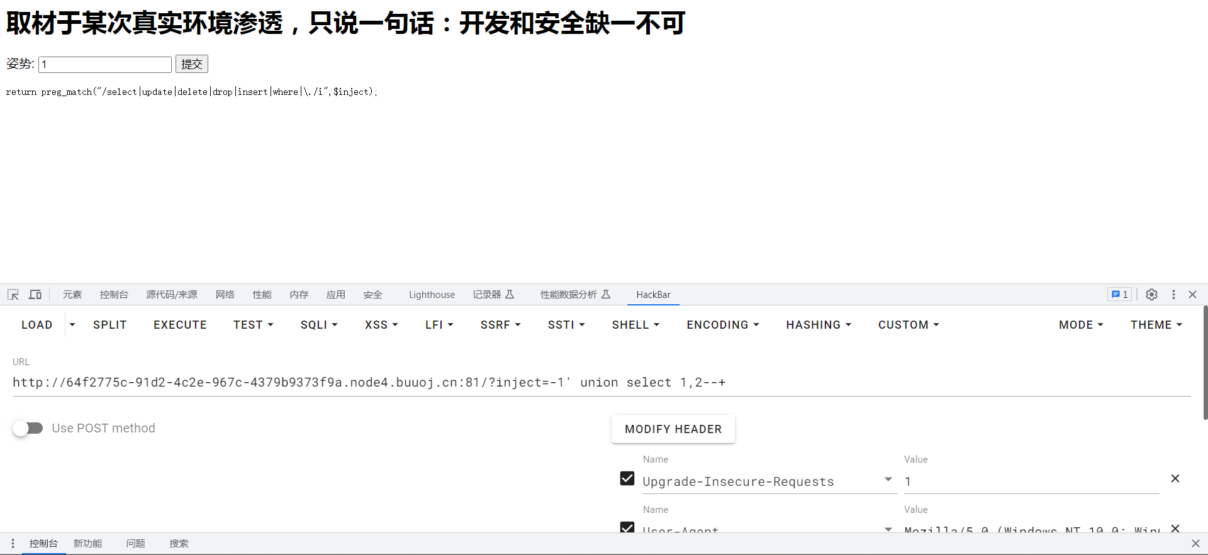Activate the inspect element picker icon

click(x=13, y=294)
